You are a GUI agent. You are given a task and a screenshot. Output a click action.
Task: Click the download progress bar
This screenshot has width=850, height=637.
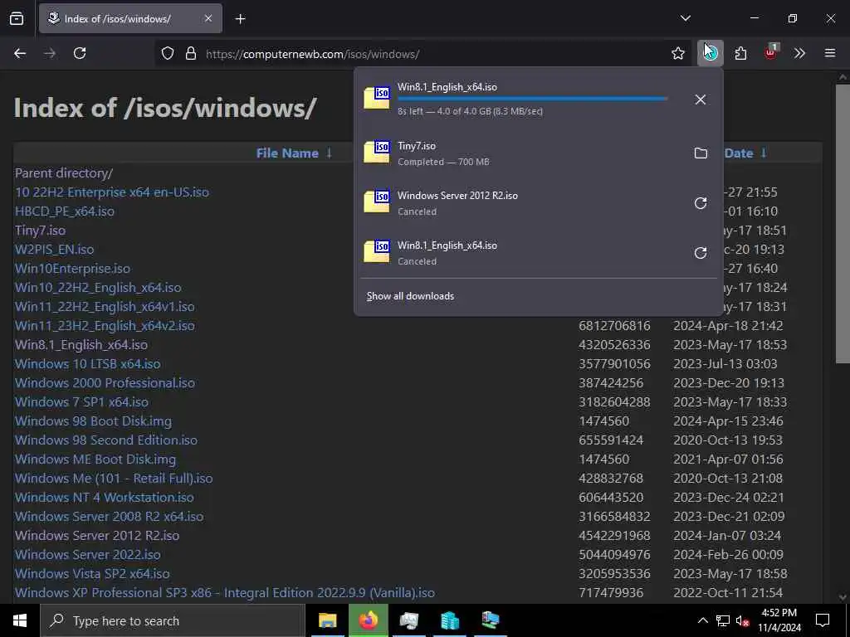[532, 99]
